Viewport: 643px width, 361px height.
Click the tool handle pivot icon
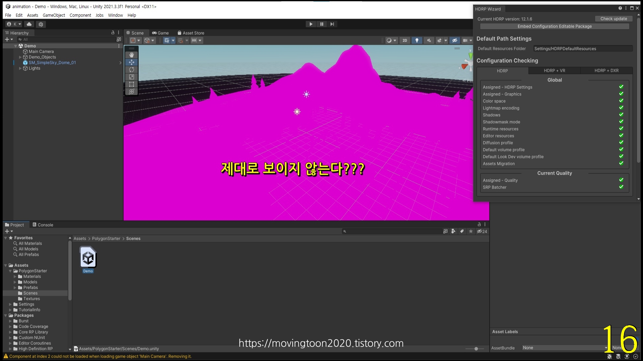[x=135, y=40]
